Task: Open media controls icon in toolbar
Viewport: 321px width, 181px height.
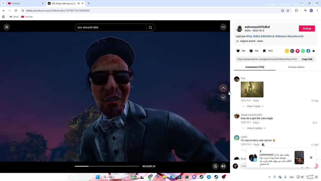Action: pos(305,11)
